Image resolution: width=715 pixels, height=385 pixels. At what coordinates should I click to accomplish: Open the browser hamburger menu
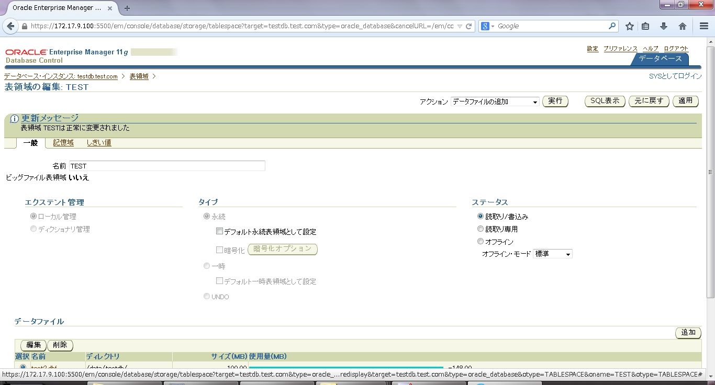(x=703, y=26)
